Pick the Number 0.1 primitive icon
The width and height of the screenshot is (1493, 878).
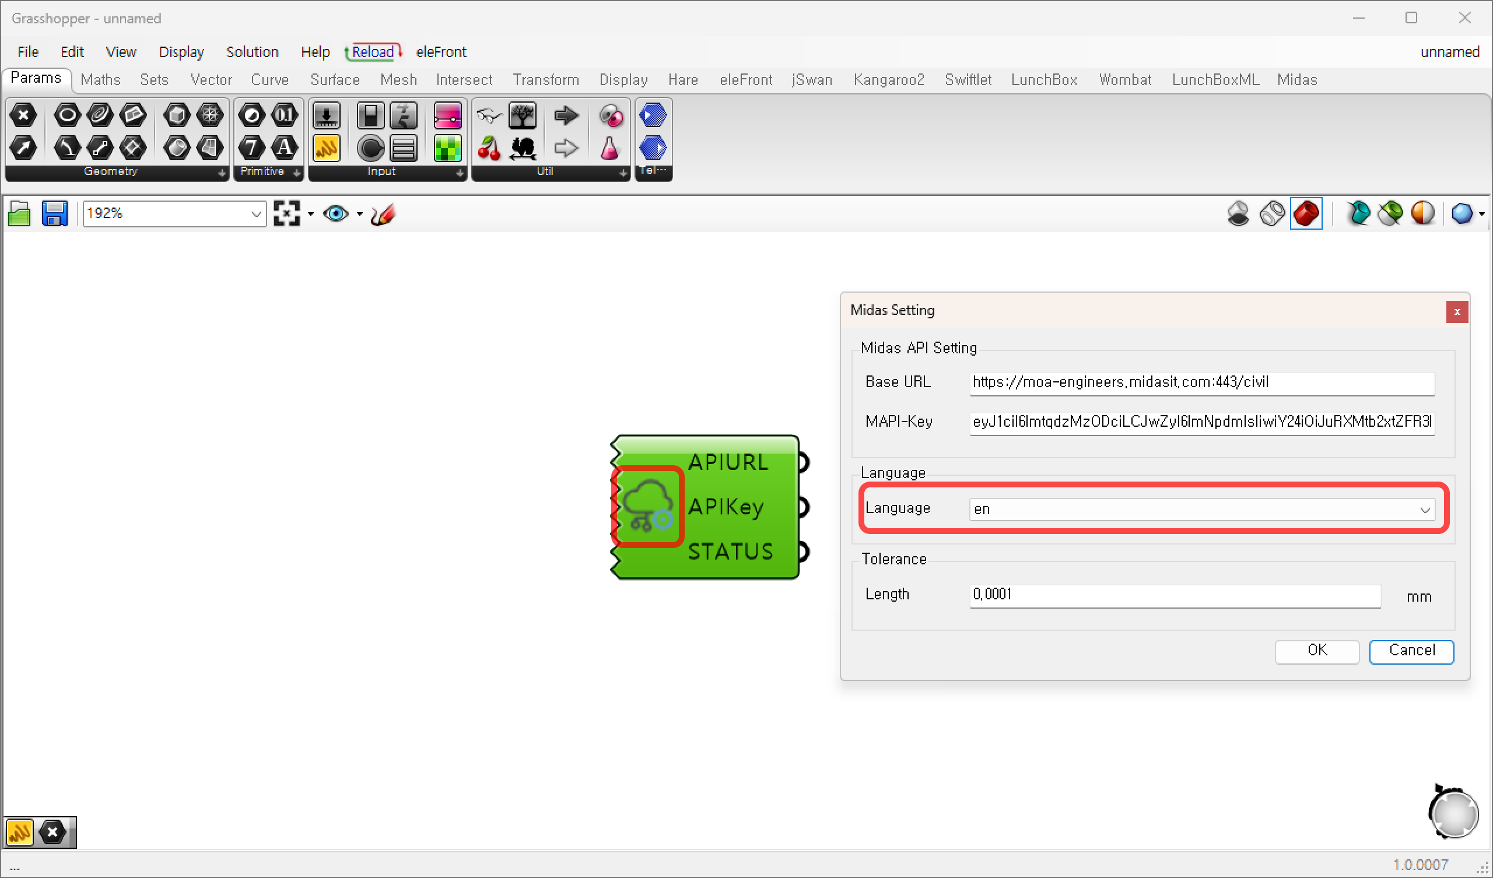(285, 115)
